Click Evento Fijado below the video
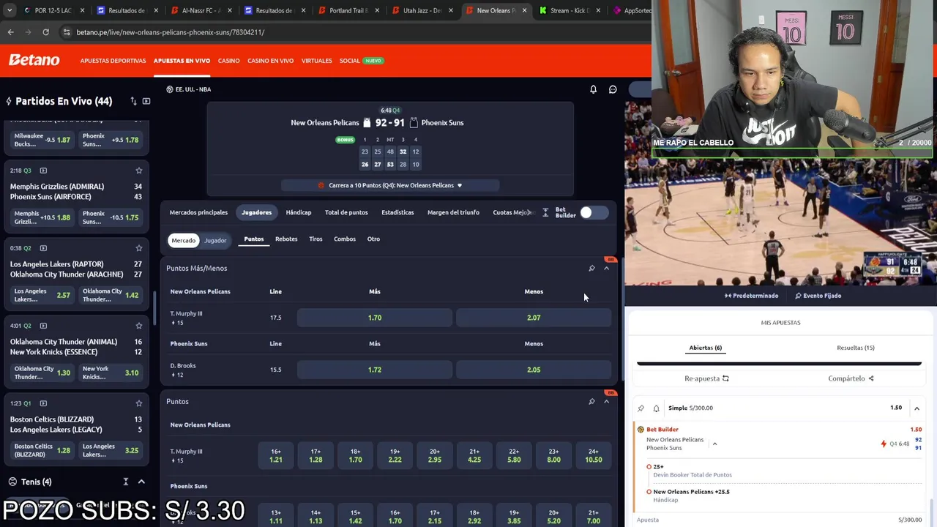Image resolution: width=937 pixels, height=527 pixels. tap(818, 296)
